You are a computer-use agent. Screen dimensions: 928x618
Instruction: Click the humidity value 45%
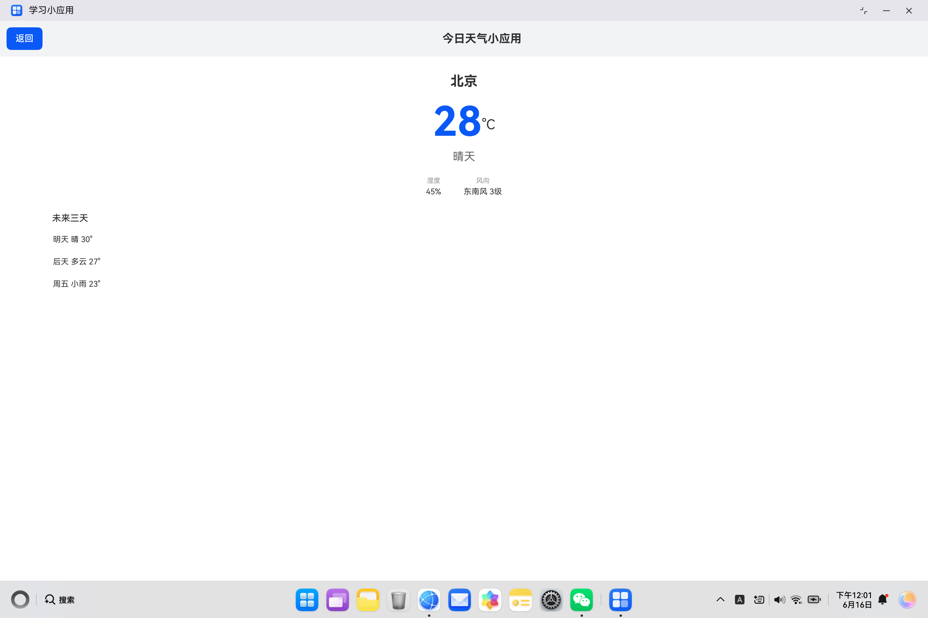coord(433,192)
